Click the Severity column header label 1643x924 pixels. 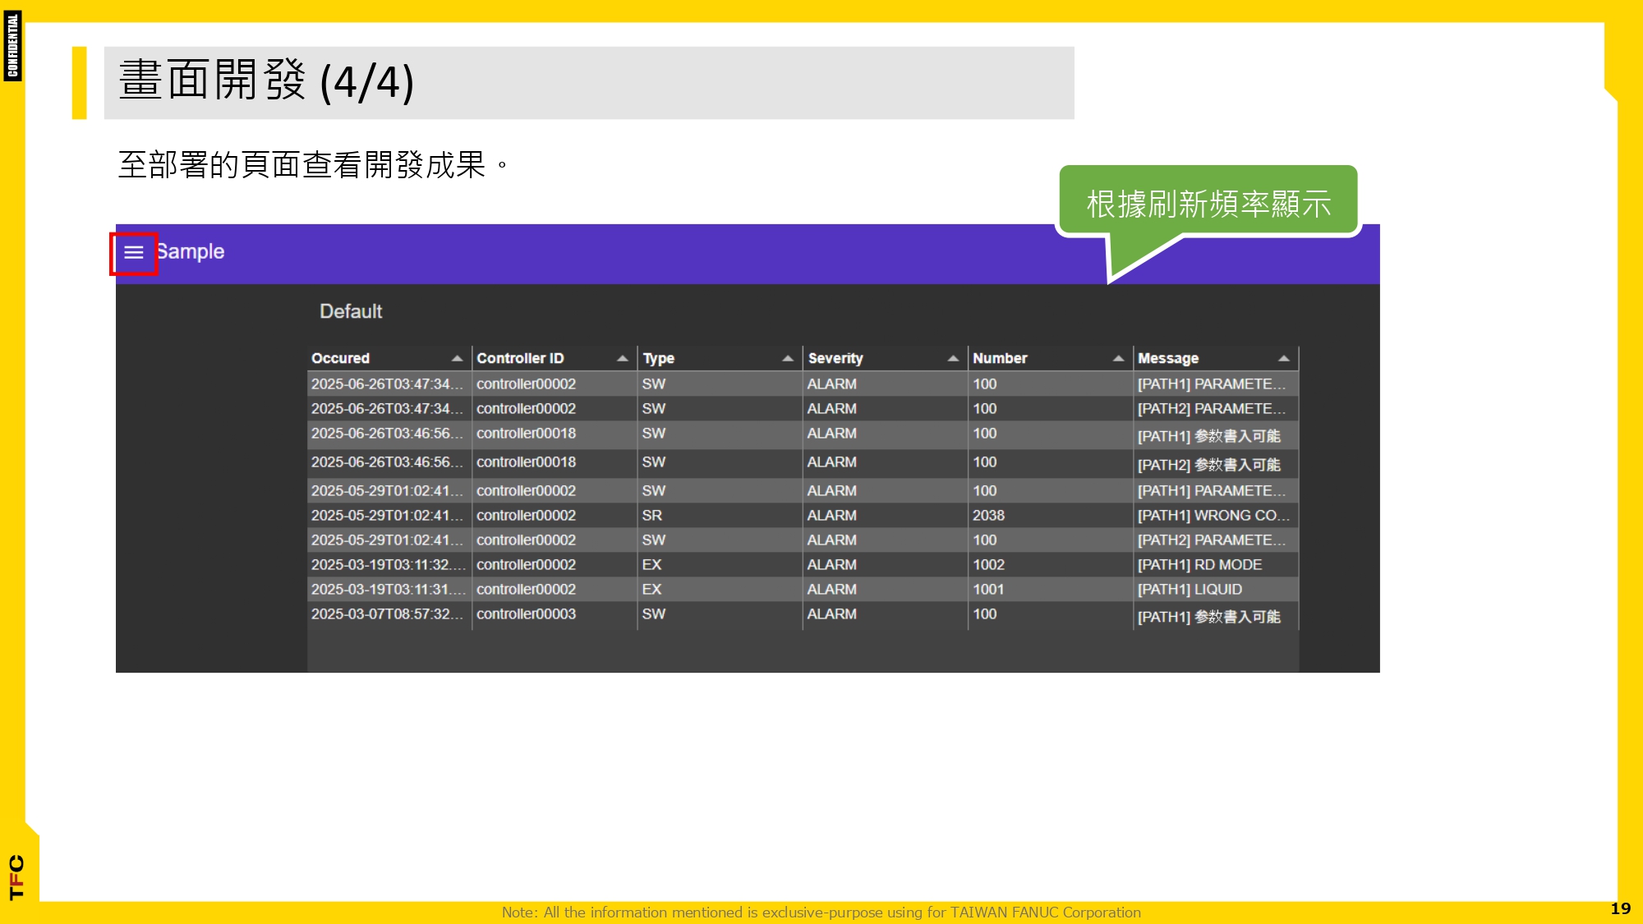pos(835,359)
